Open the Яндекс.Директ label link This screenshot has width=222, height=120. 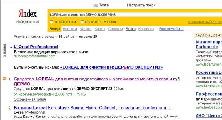click(x=208, y=35)
